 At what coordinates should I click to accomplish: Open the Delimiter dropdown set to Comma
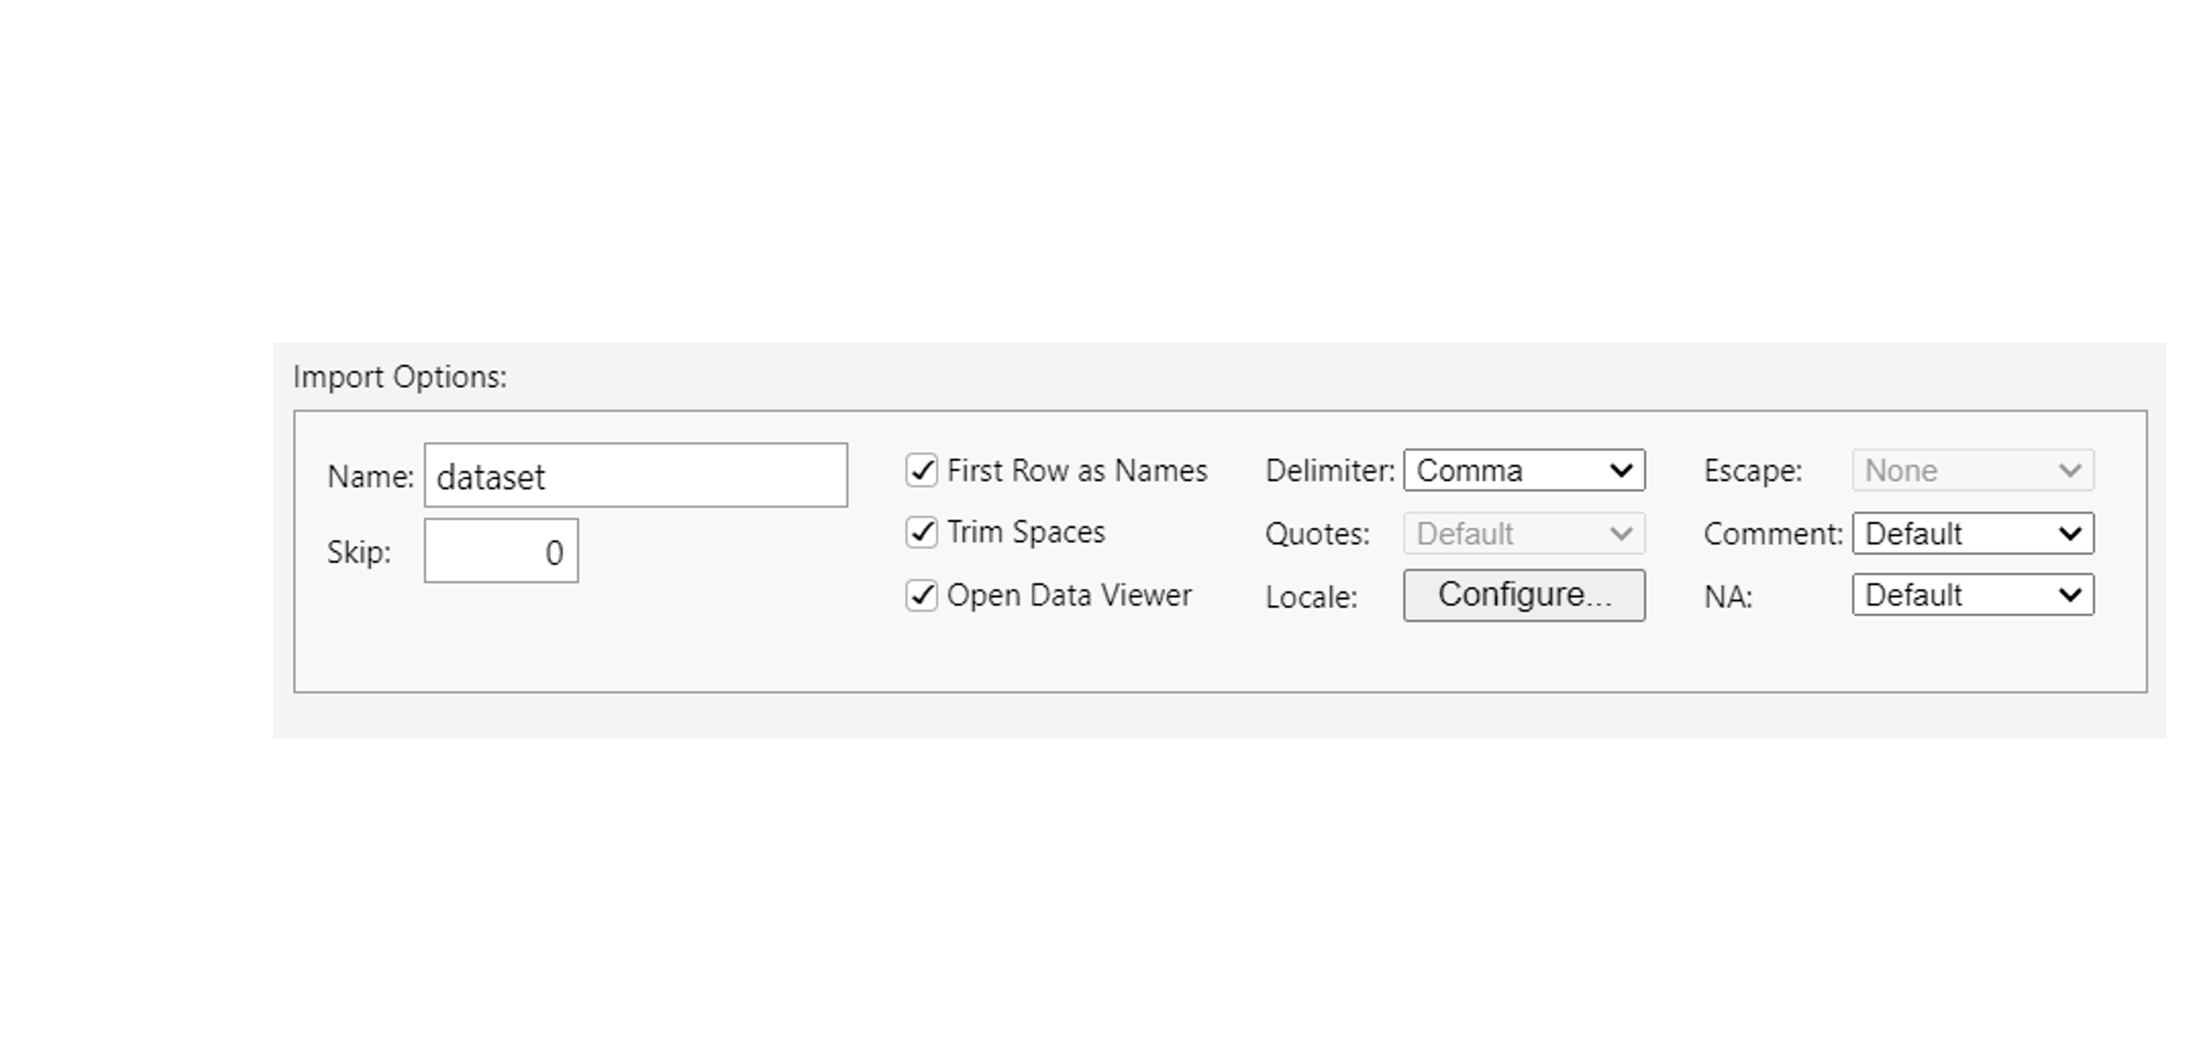1524,470
